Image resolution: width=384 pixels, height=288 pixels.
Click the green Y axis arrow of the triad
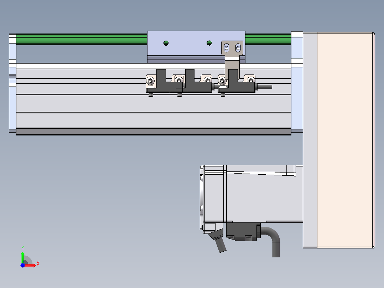click(x=22, y=257)
